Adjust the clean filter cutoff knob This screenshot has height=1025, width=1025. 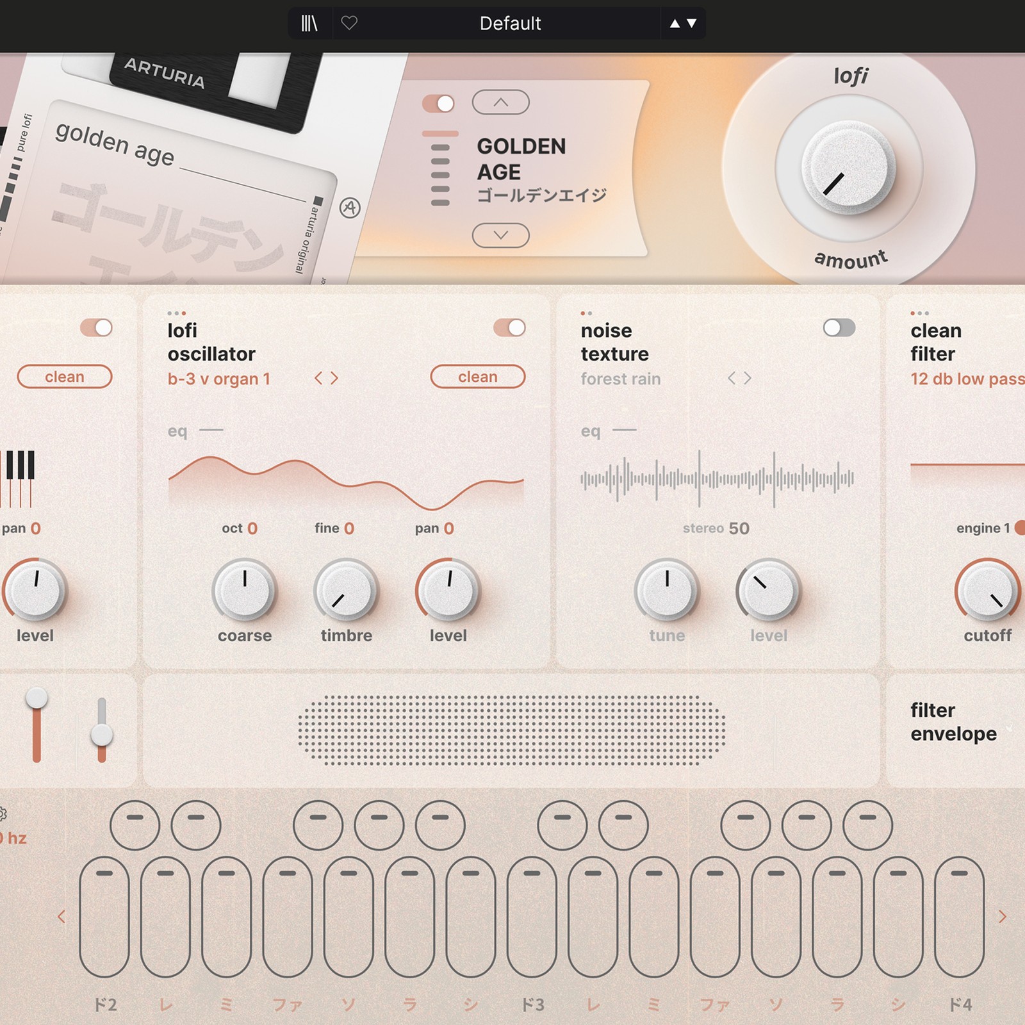987,591
